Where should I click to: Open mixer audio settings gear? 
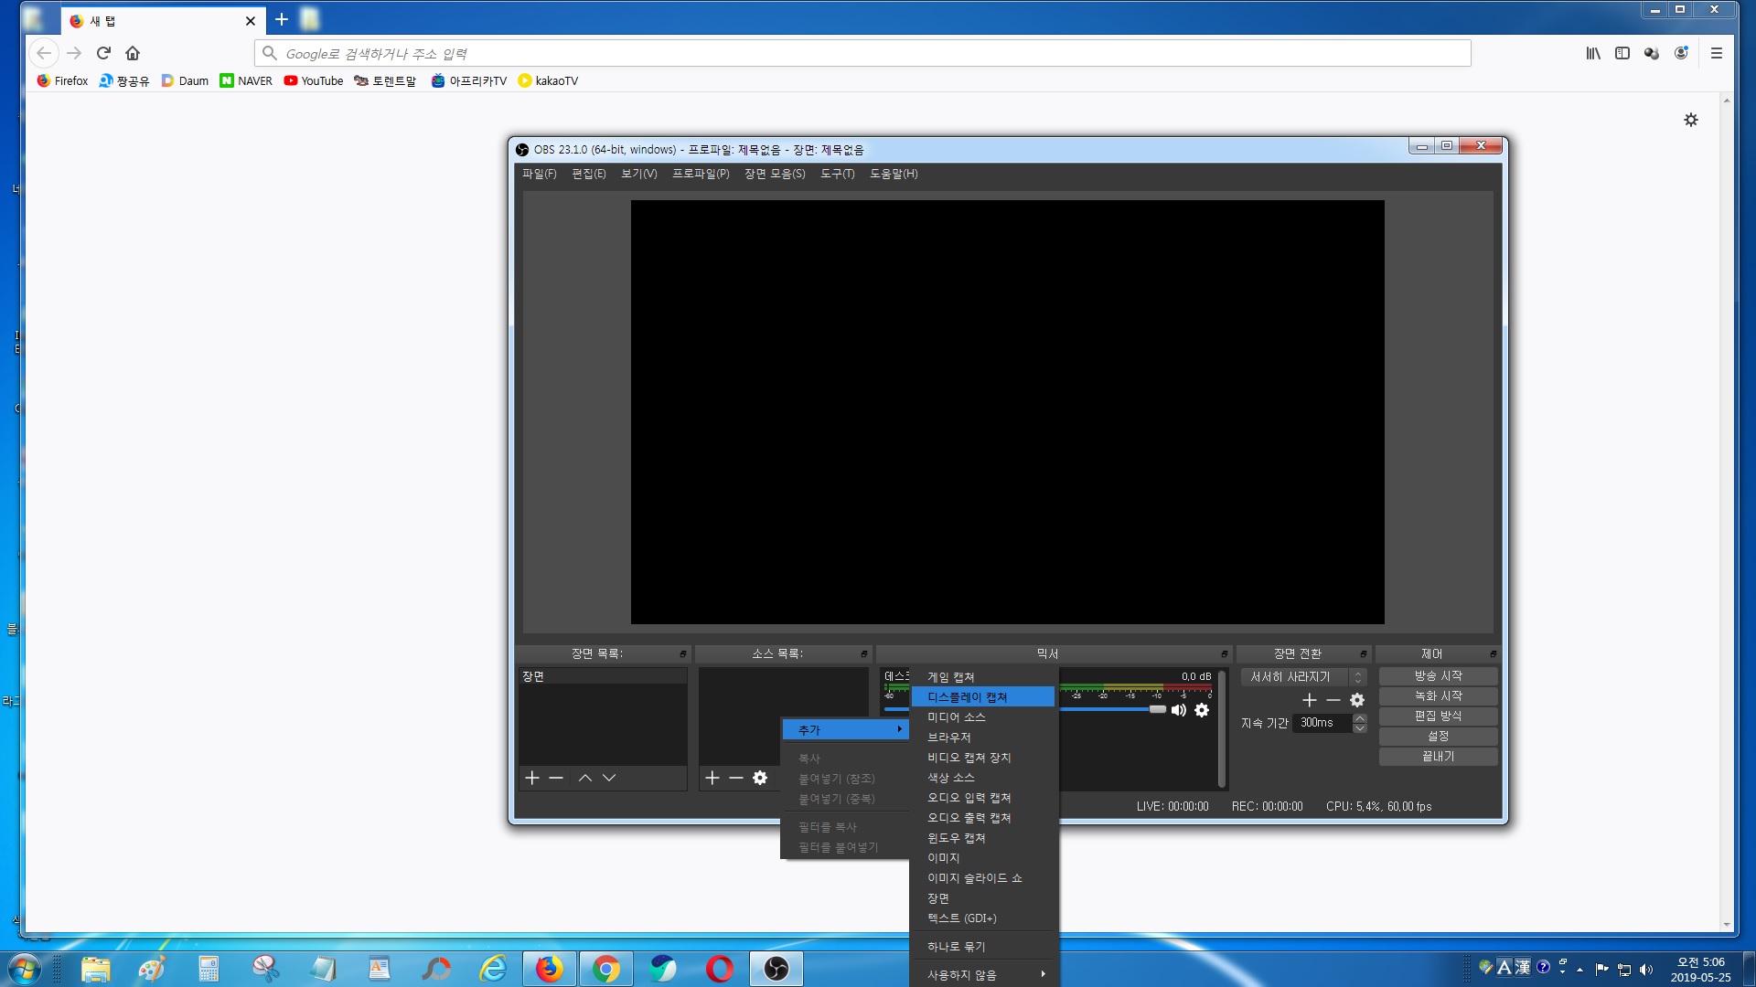coord(1202,710)
